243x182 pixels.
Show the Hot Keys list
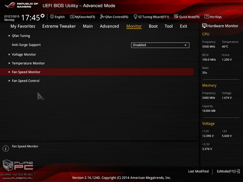(x=213, y=17)
